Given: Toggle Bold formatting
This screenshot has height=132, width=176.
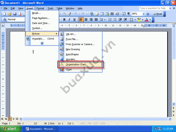Looking at the screenshot, I should point(64,20).
